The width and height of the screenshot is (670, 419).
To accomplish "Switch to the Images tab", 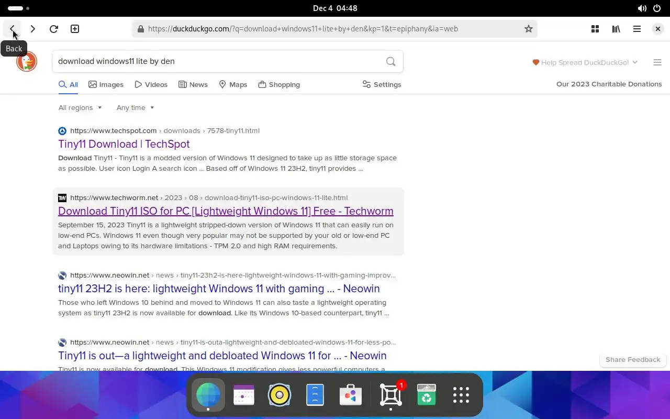I will 106,84.
